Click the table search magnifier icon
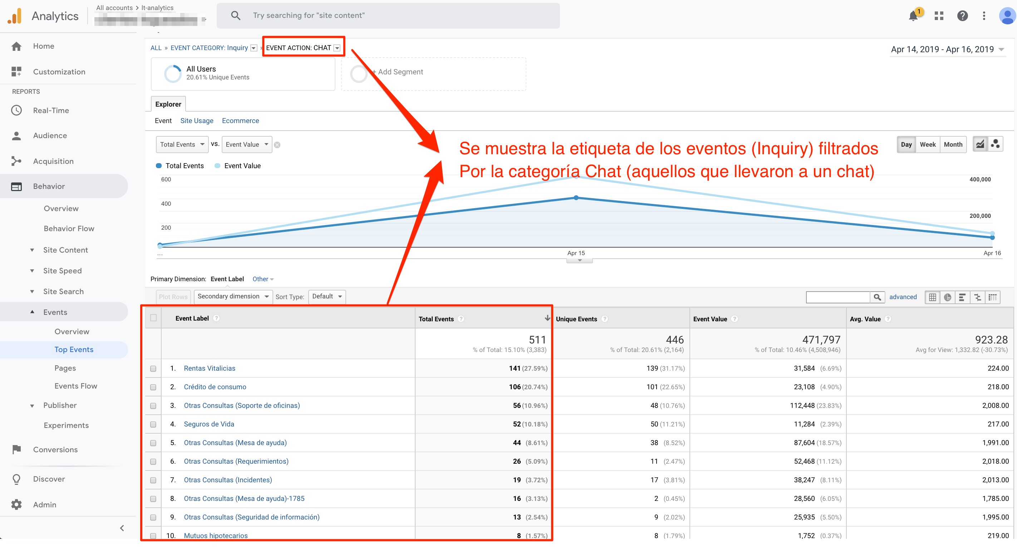This screenshot has width=1017, height=556. pyautogui.click(x=877, y=297)
